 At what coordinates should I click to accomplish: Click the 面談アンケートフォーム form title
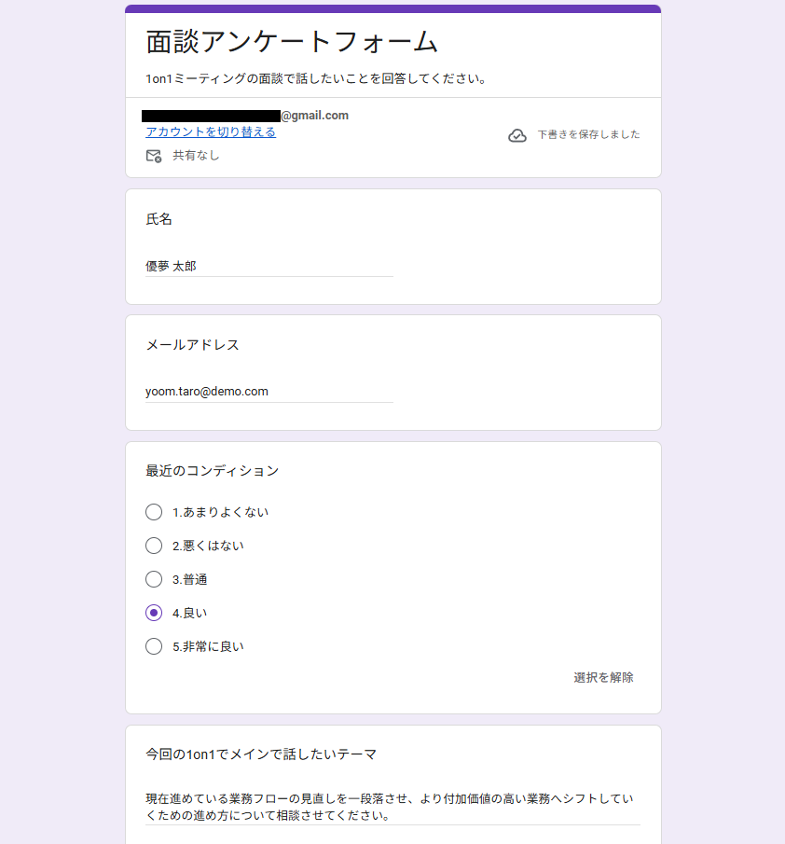point(292,42)
